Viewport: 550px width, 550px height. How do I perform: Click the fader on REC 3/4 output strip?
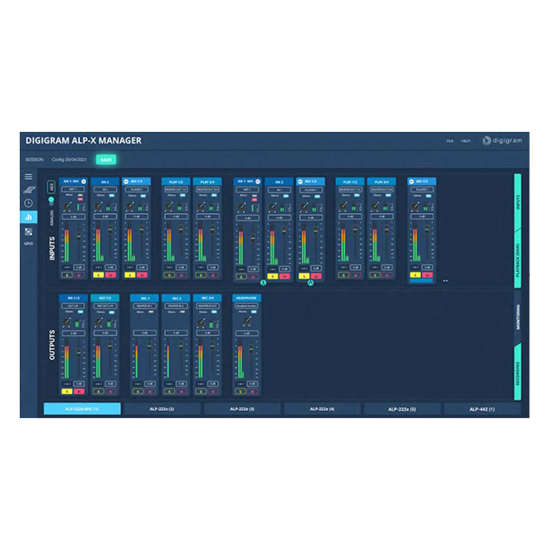[x=212, y=345]
